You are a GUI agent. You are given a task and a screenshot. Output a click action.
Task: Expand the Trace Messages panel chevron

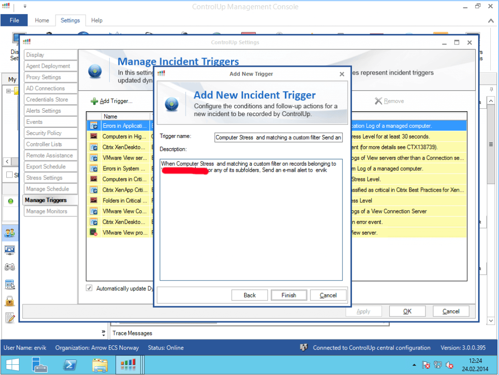103,333
